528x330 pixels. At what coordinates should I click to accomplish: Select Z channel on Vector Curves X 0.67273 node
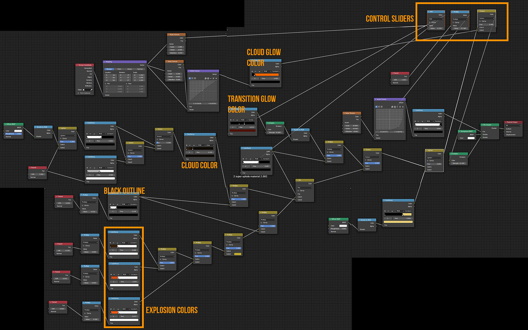tap(382, 107)
